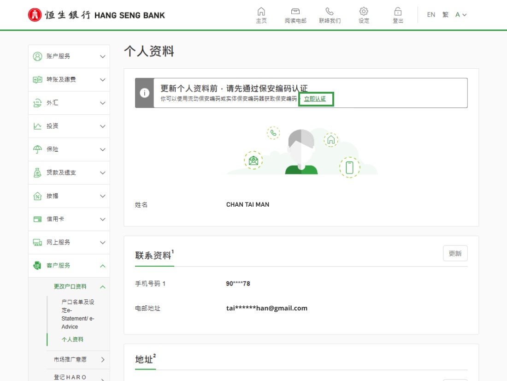Click the logout padlock icon
The width and height of the screenshot is (507, 381).
(398, 12)
